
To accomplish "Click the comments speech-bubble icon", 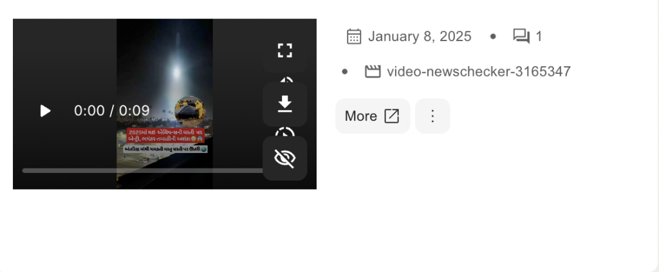I will [x=521, y=36].
